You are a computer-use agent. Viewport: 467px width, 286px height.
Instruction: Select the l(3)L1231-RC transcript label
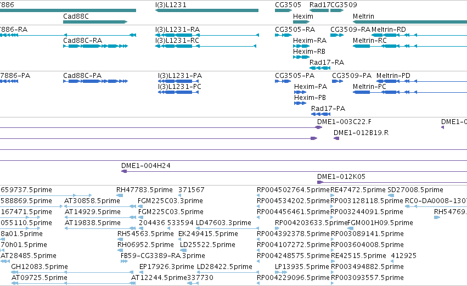pyautogui.click(x=177, y=41)
